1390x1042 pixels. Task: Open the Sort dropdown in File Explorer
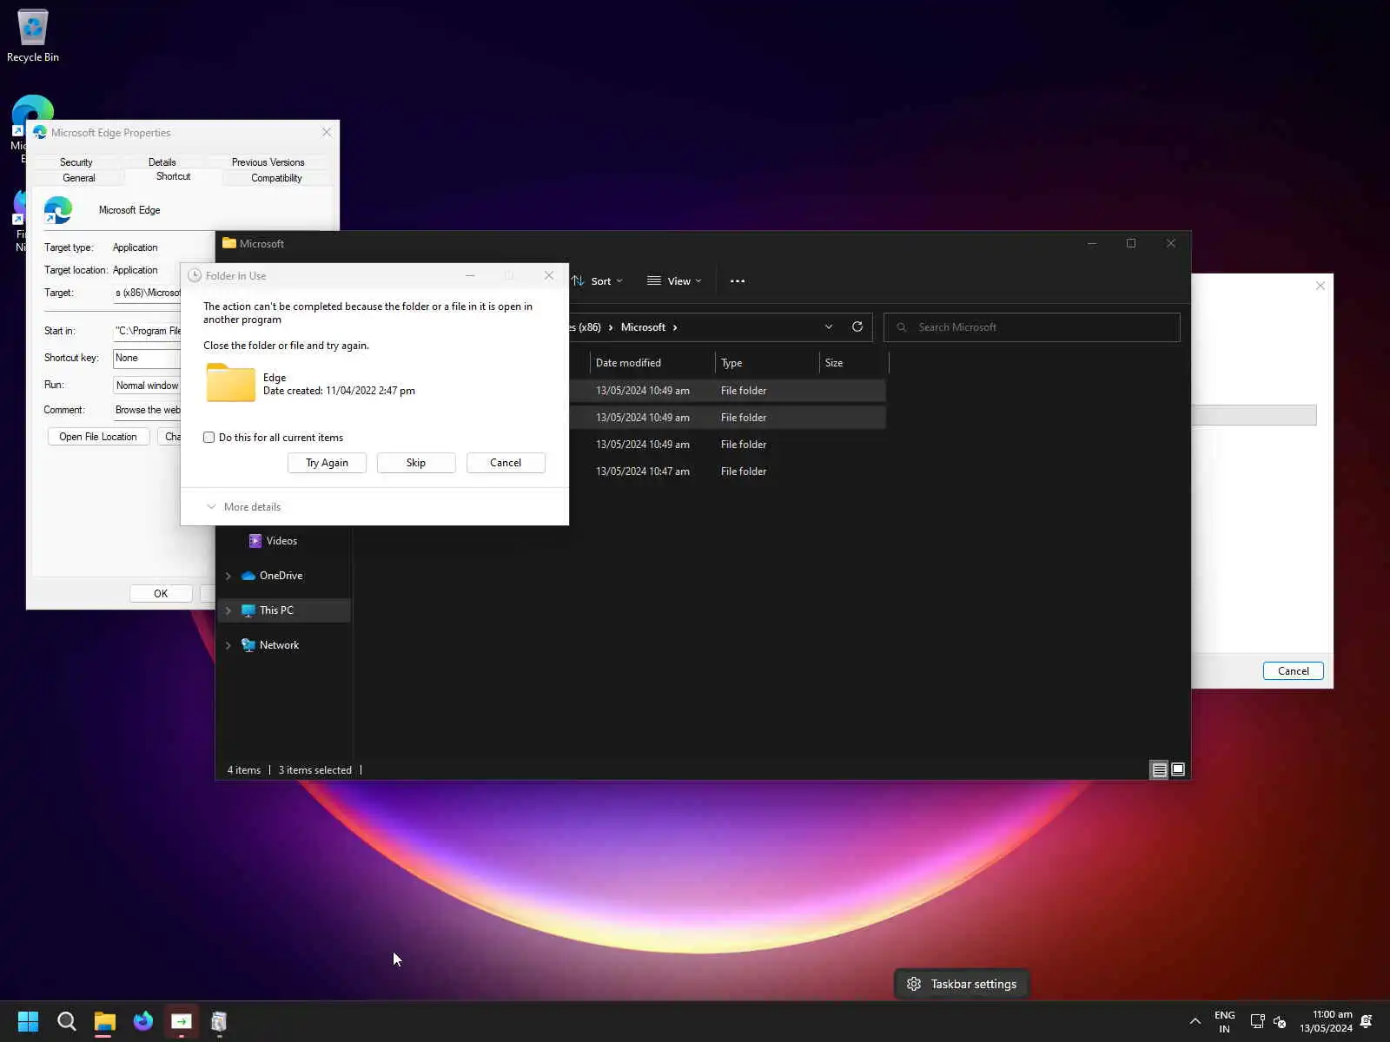(597, 281)
